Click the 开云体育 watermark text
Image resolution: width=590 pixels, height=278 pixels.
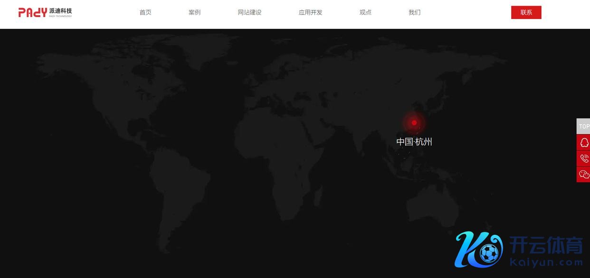click(546, 245)
